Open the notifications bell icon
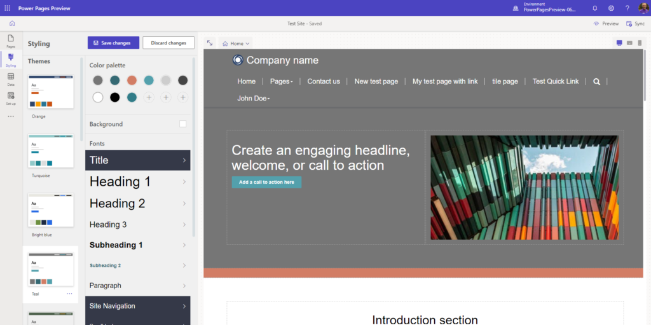This screenshot has width=651, height=325. pyautogui.click(x=595, y=8)
